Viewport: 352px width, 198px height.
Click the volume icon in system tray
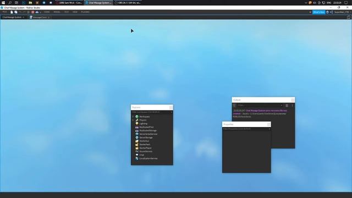coord(315,3)
